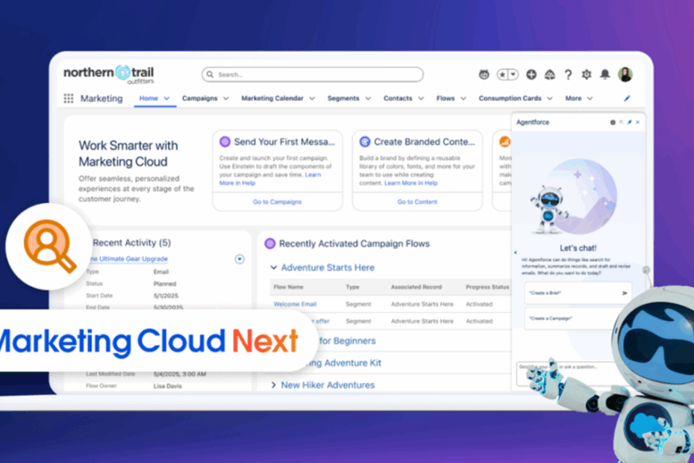Click the Send Your First Message card icon

[225, 142]
